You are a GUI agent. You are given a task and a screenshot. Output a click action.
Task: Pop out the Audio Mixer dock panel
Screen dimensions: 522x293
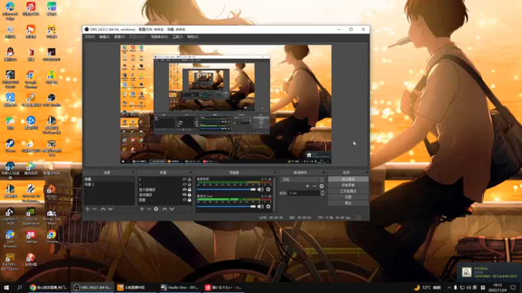(275, 173)
